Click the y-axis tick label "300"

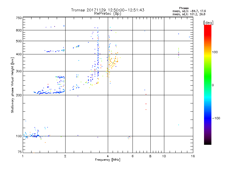tap(19, 71)
